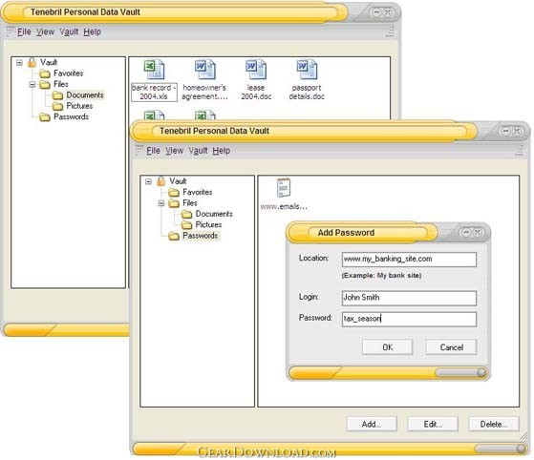Click the Edit... button
Viewport: 534px width, 460px height.
point(433,424)
